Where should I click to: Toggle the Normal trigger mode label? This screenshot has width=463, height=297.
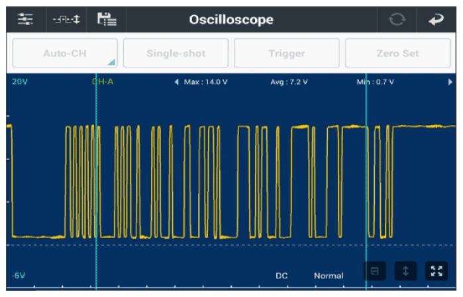pyautogui.click(x=329, y=275)
